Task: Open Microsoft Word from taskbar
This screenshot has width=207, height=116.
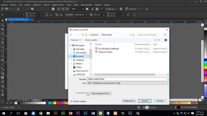Action: 93,113
